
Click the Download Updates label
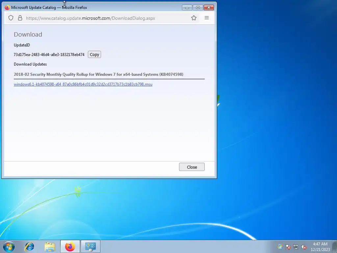(30, 64)
